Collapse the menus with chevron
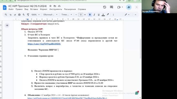 tap(136, 15)
